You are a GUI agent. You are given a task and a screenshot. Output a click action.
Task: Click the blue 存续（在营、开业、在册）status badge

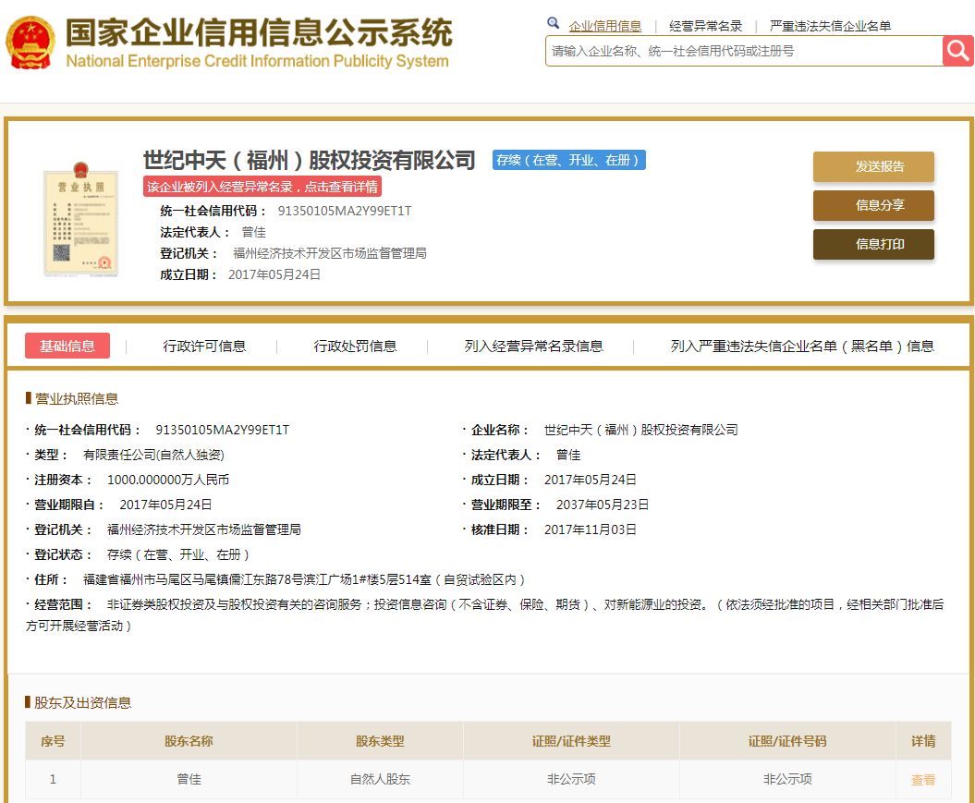[x=568, y=160]
